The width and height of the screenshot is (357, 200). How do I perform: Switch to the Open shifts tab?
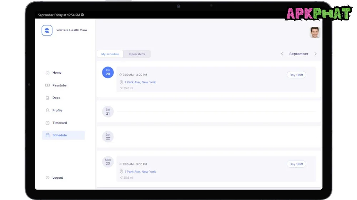137,54
